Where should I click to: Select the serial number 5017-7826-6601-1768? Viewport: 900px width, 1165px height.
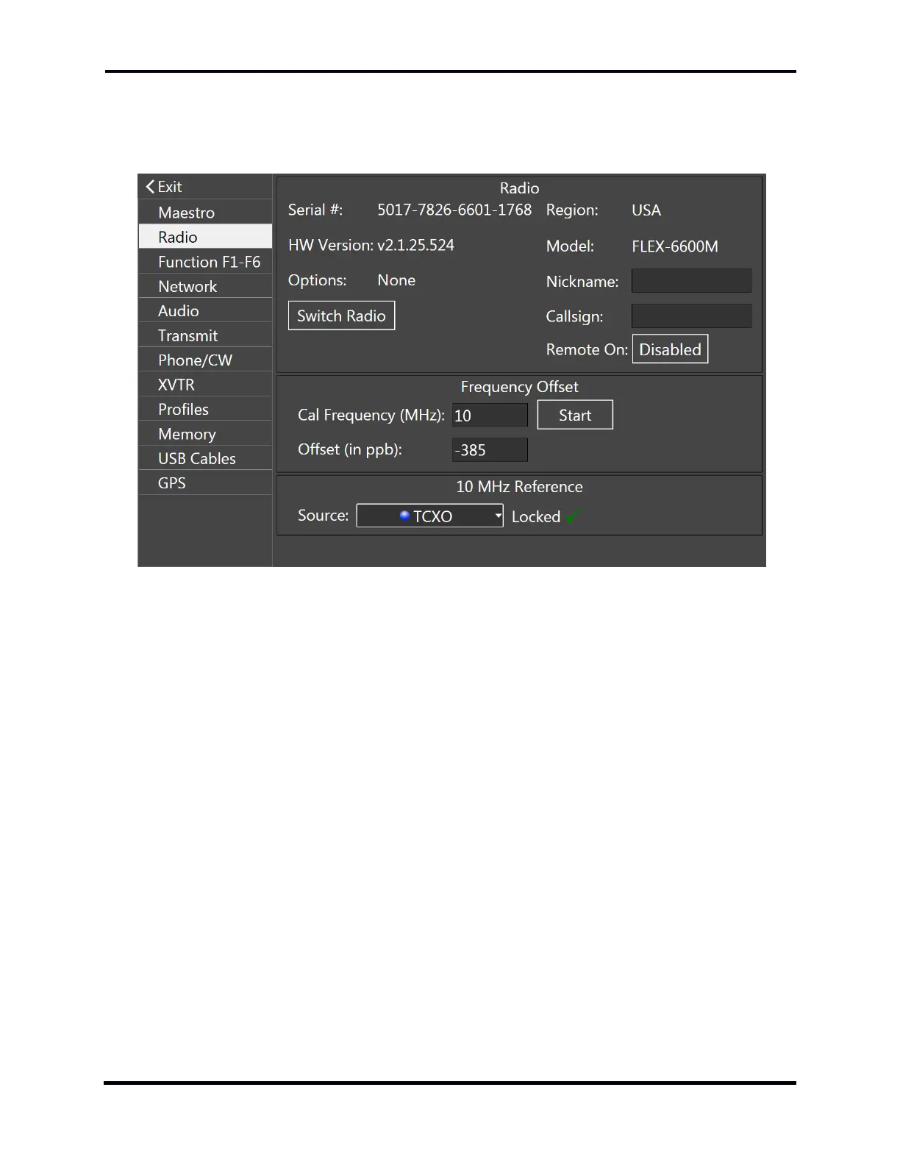tap(454, 210)
